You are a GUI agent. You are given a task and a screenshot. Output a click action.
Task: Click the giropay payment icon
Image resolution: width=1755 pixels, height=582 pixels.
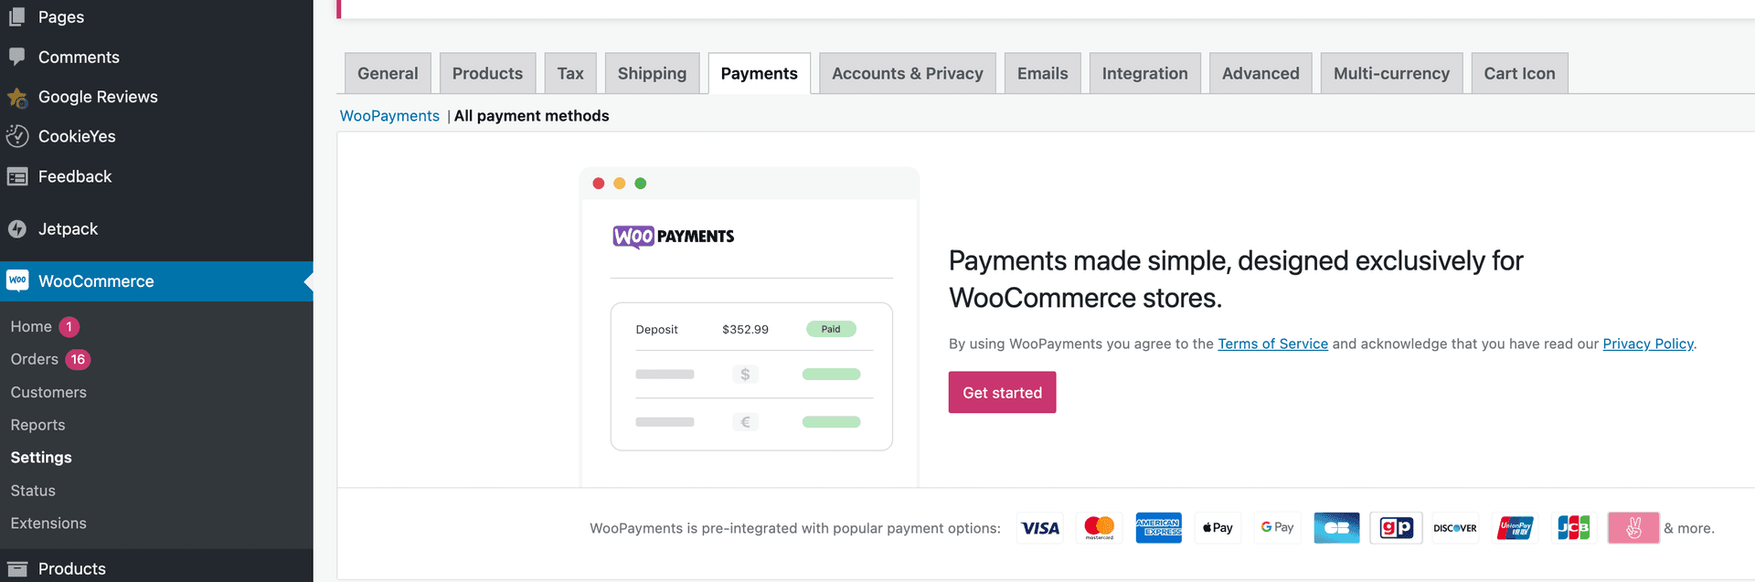[1396, 527]
